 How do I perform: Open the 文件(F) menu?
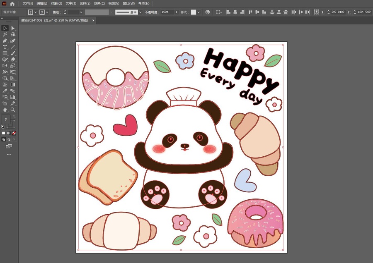pyautogui.click(x=28, y=4)
